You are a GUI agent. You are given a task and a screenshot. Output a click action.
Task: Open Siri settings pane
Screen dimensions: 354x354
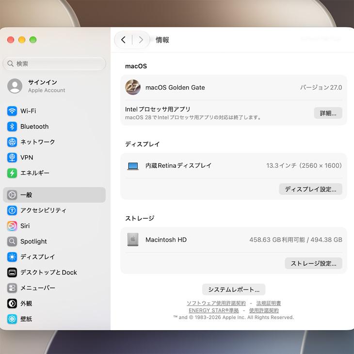click(x=54, y=226)
